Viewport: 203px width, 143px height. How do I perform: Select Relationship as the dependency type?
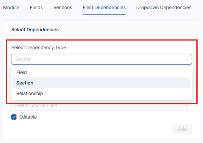coord(29,94)
